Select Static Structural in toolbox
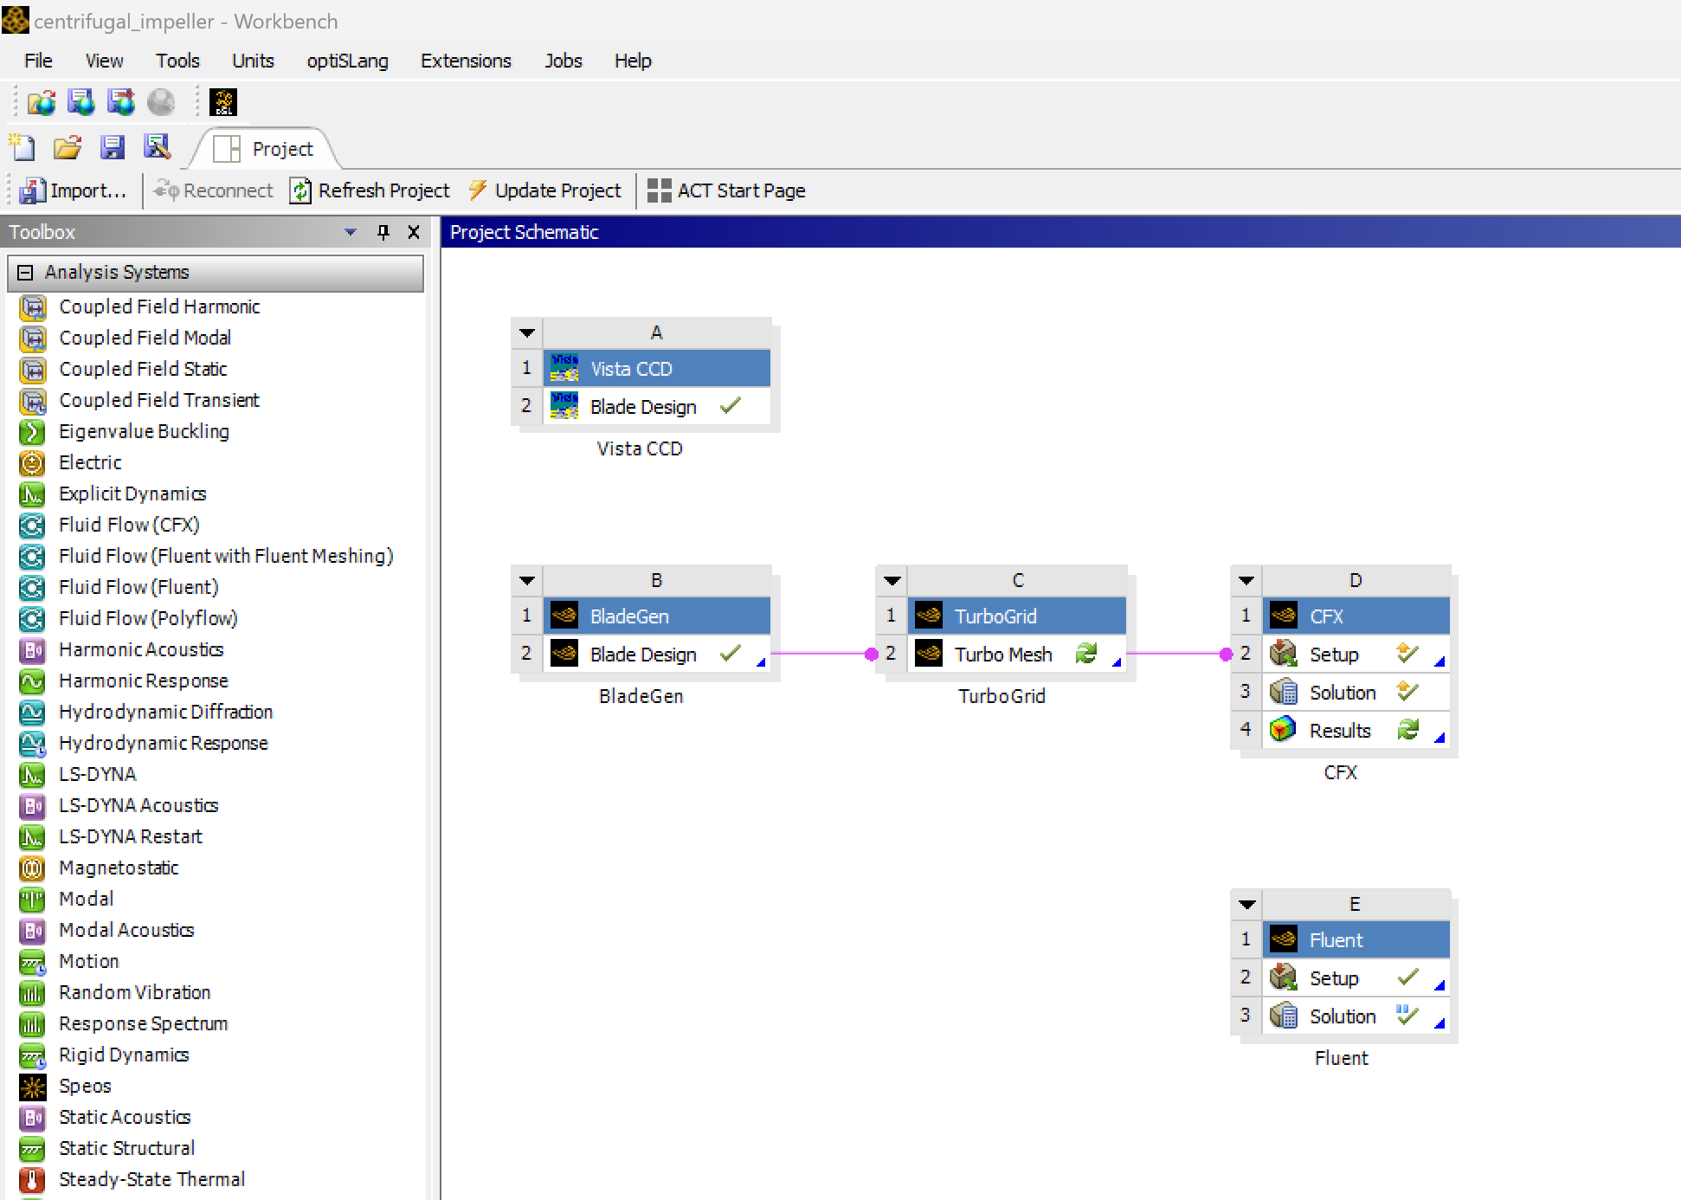Viewport: 1681px width, 1200px height. pos(126,1148)
